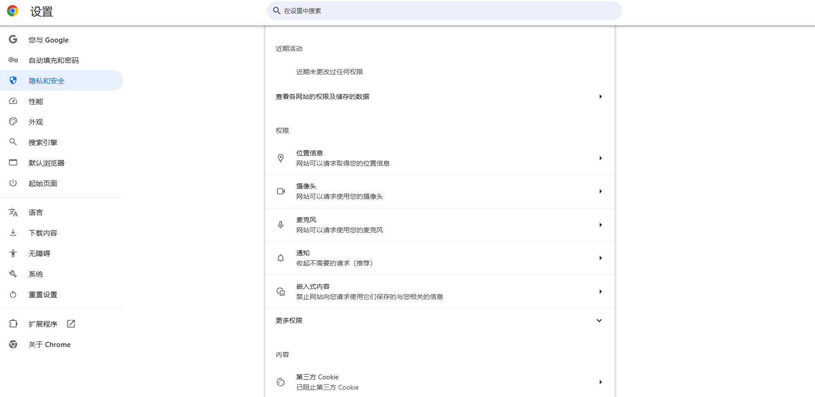Select 隐私和安全 in sidebar

tap(62, 81)
